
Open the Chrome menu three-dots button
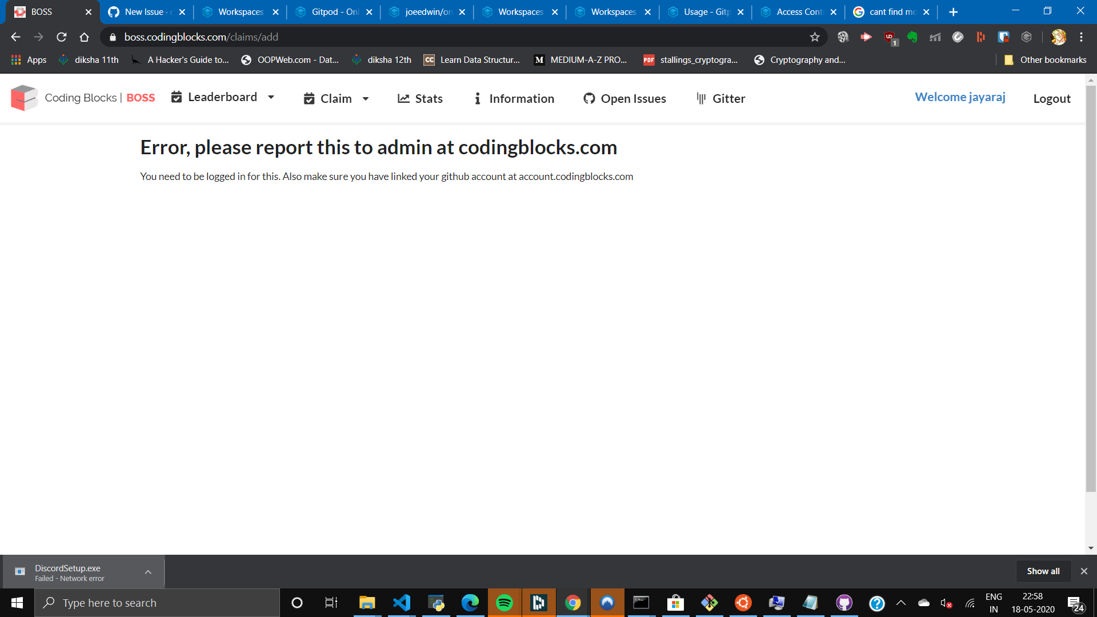coord(1081,37)
